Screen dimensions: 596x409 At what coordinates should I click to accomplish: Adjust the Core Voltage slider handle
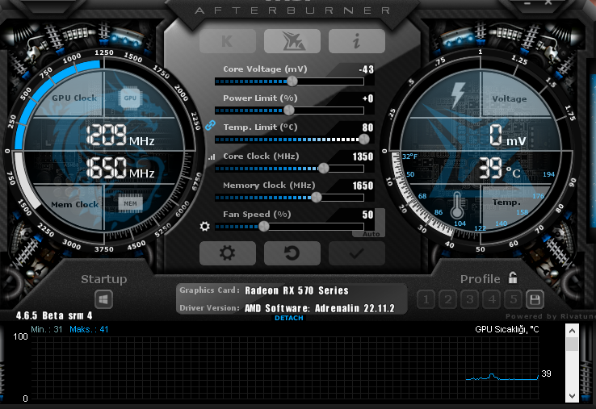point(292,81)
